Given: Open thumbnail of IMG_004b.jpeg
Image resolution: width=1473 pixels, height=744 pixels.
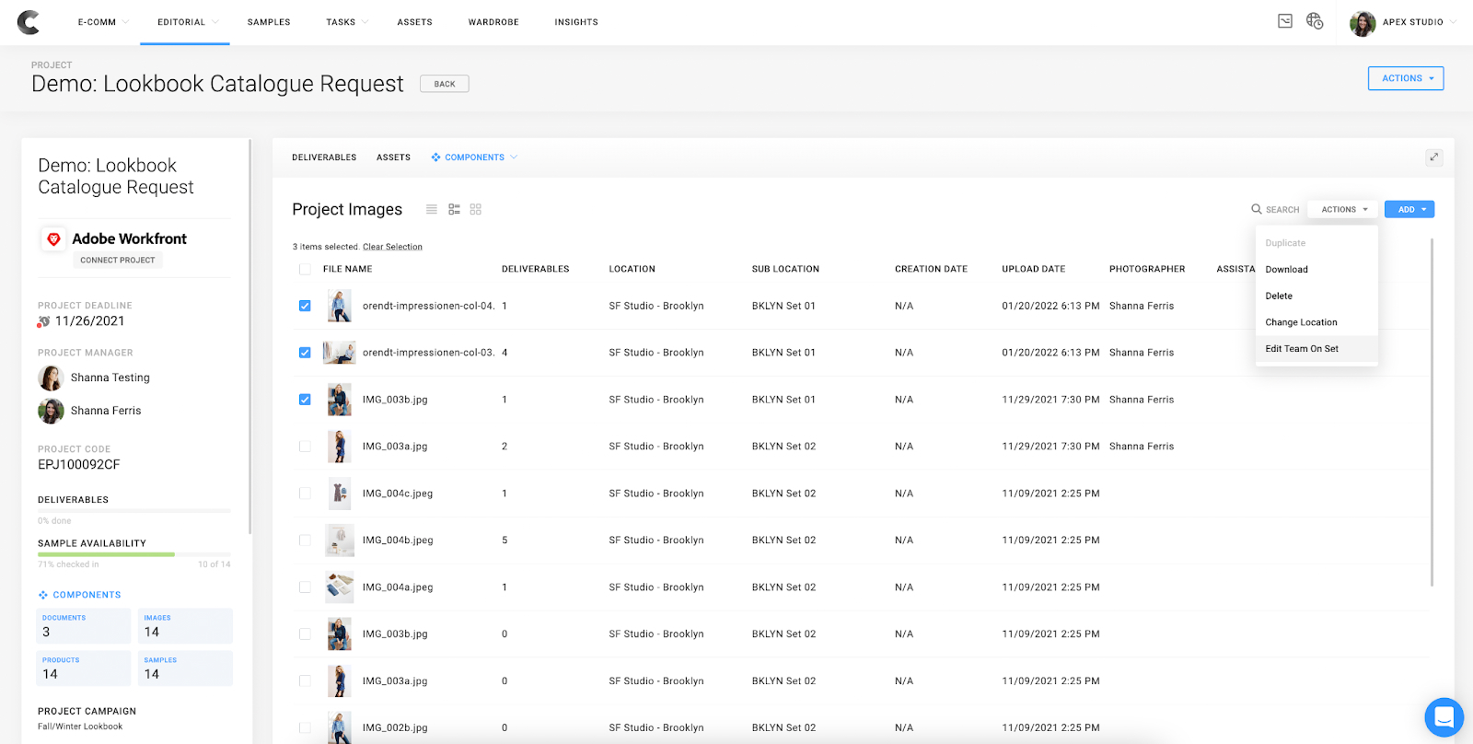Looking at the screenshot, I should coord(340,541).
